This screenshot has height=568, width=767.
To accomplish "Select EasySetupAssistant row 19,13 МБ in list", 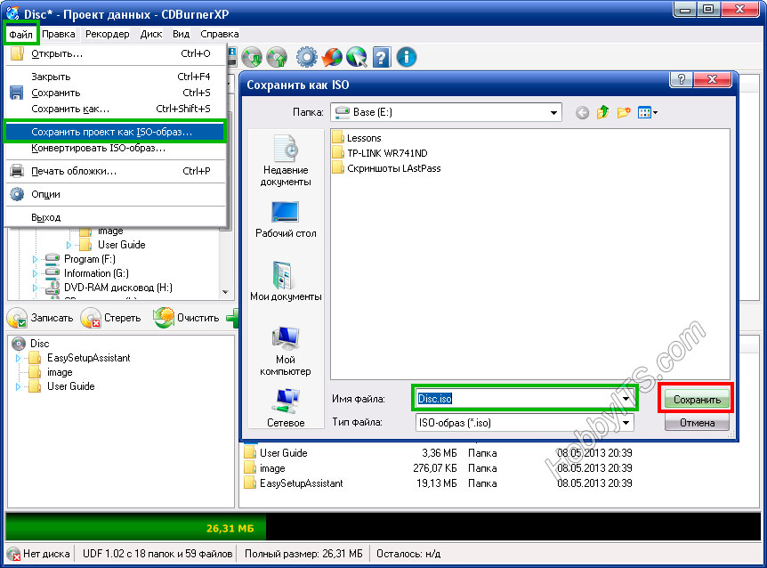I will 438,483.
